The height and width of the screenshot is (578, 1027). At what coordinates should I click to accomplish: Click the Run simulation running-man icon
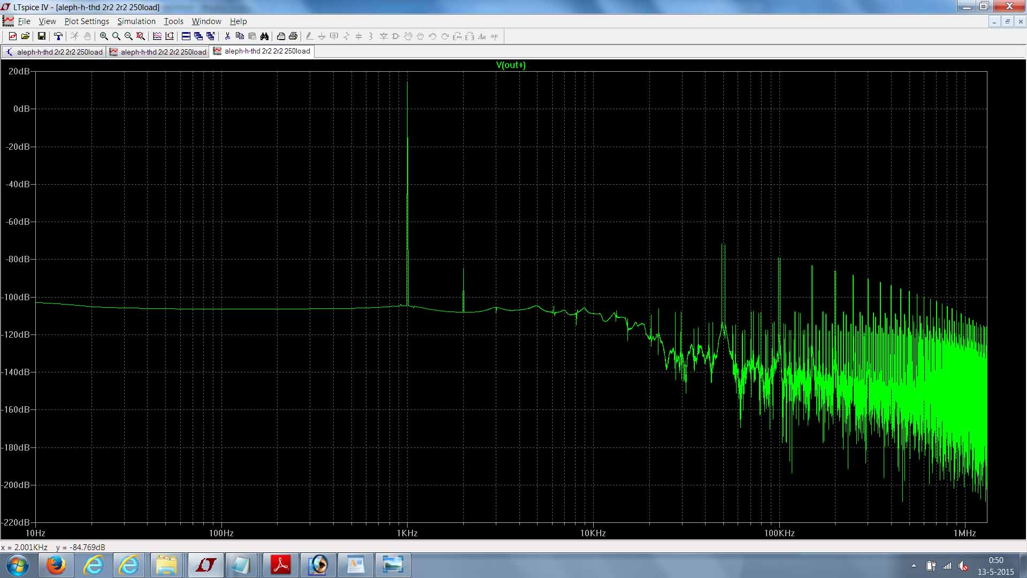[x=74, y=36]
